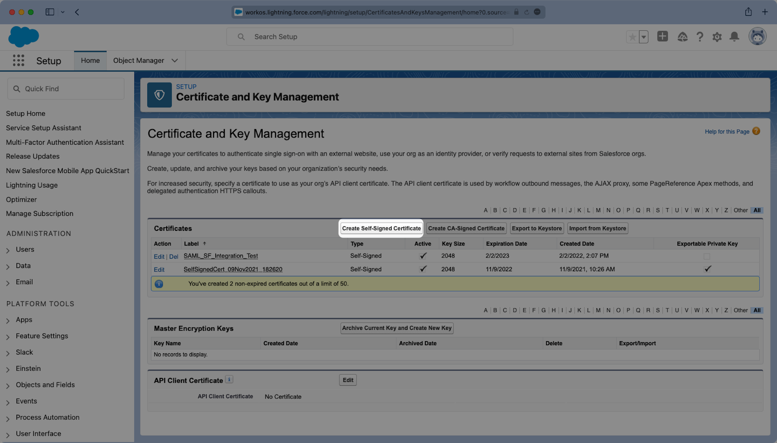This screenshot has width=777, height=443.
Task: Open the Setup gear menu
Action: [717, 37]
